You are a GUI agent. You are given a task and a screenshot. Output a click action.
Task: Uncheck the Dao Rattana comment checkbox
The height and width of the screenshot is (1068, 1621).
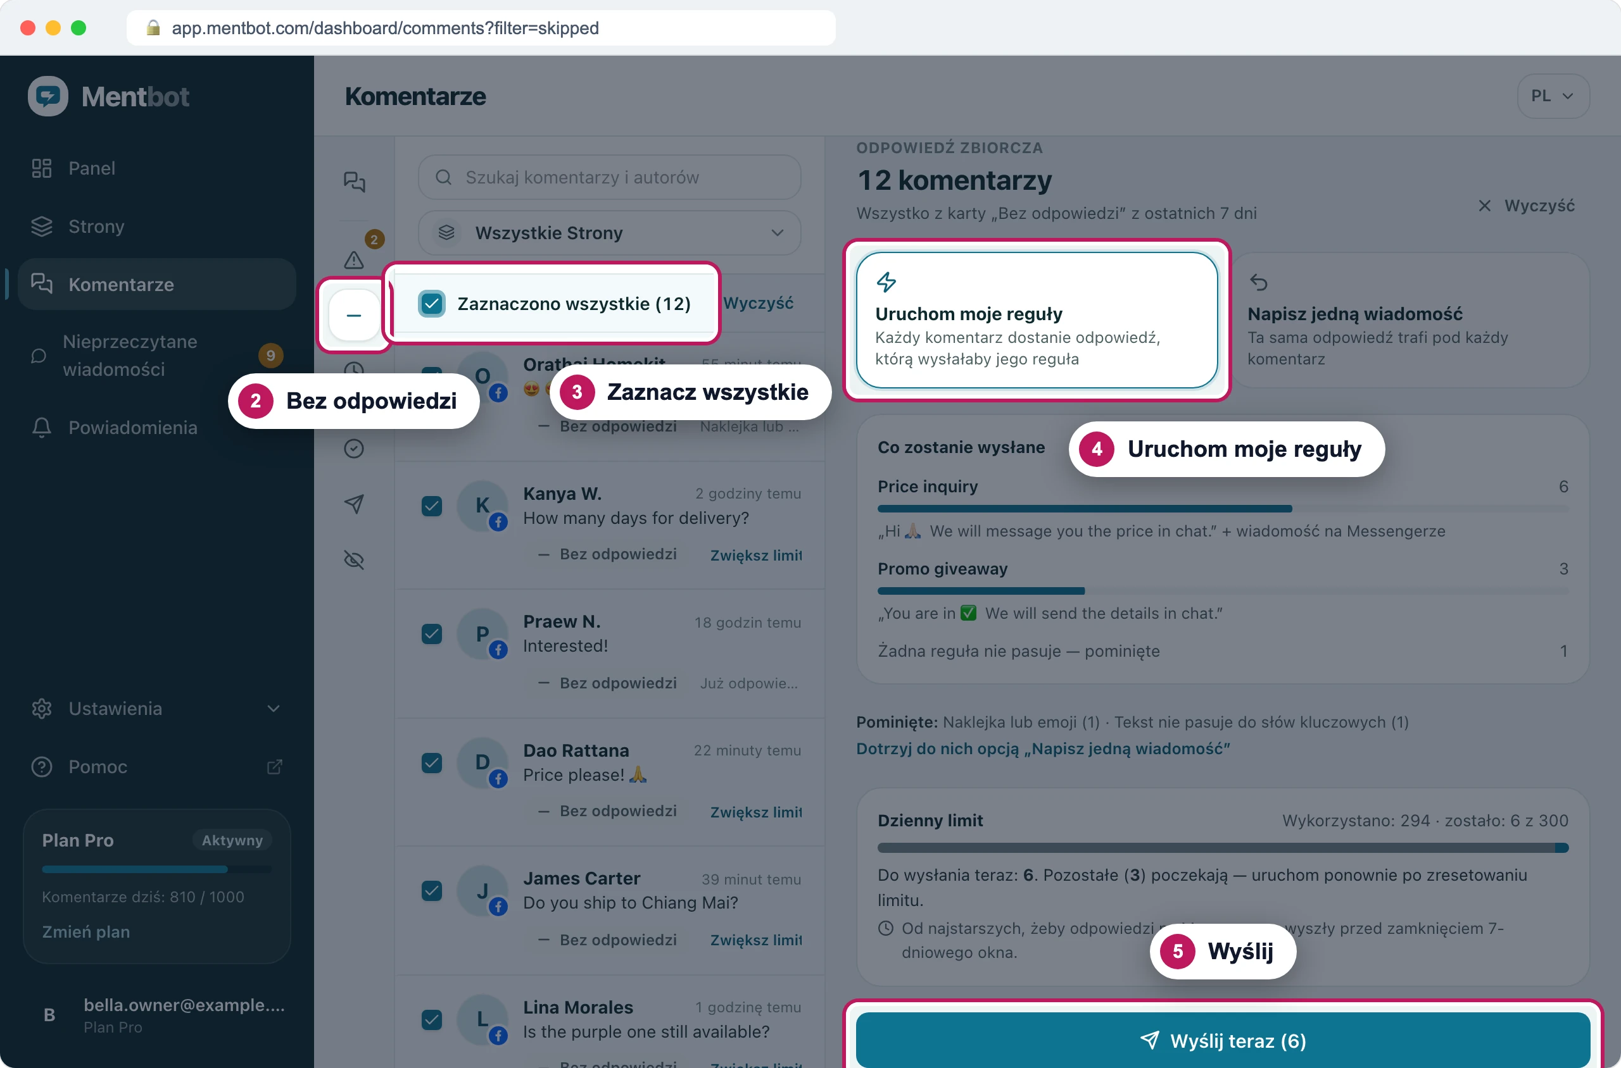click(x=431, y=762)
